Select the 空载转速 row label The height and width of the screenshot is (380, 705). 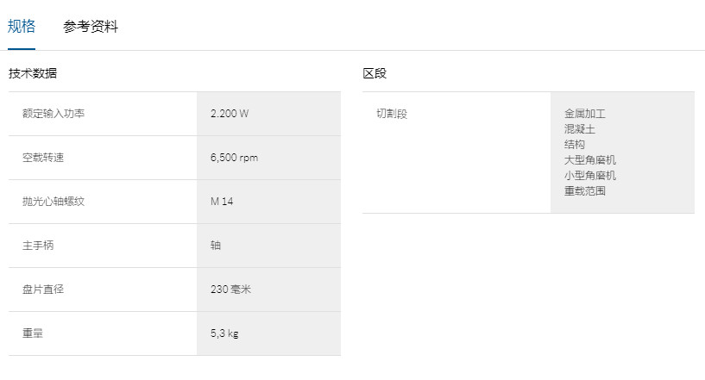pyautogui.click(x=43, y=158)
